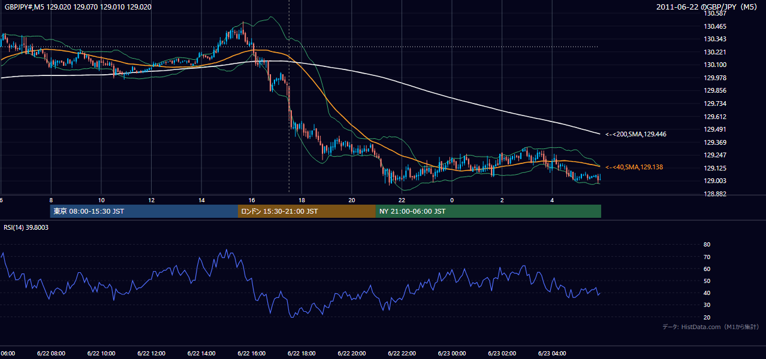Image resolution: width=766 pixels, height=359 pixels.
Task: Click the 6/23 00:00 bottom date label
Action: click(452, 353)
